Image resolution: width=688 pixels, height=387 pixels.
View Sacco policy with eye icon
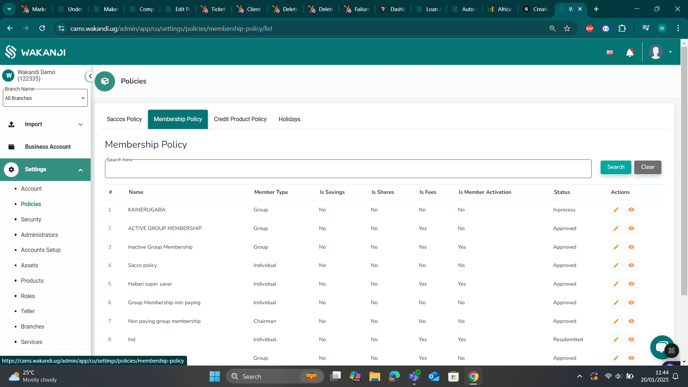[x=631, y=265]
